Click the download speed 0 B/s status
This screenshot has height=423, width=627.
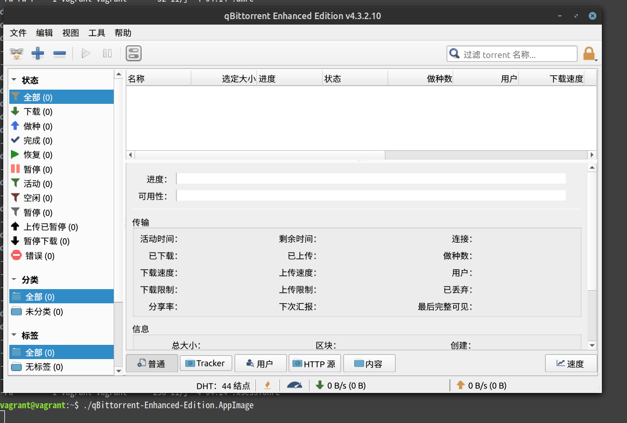tap(341, 385)
